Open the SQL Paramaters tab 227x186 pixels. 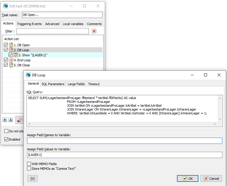tap(53, 84)
